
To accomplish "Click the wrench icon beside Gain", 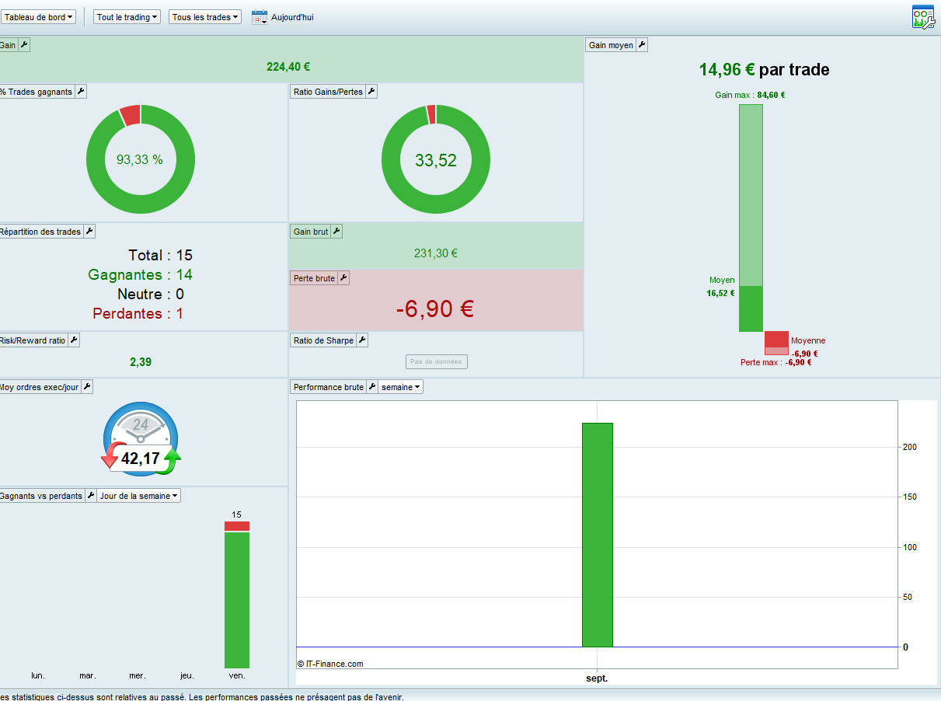I will click(x=24, y=45).
